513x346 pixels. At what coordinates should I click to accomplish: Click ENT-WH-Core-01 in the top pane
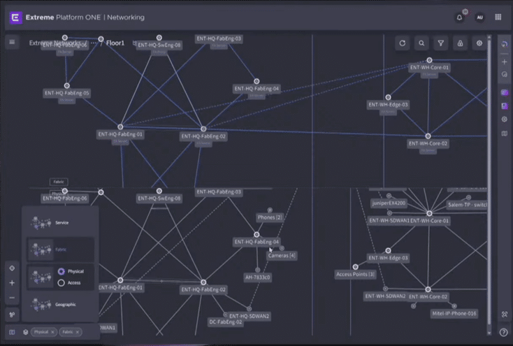[x=429, y=67]
